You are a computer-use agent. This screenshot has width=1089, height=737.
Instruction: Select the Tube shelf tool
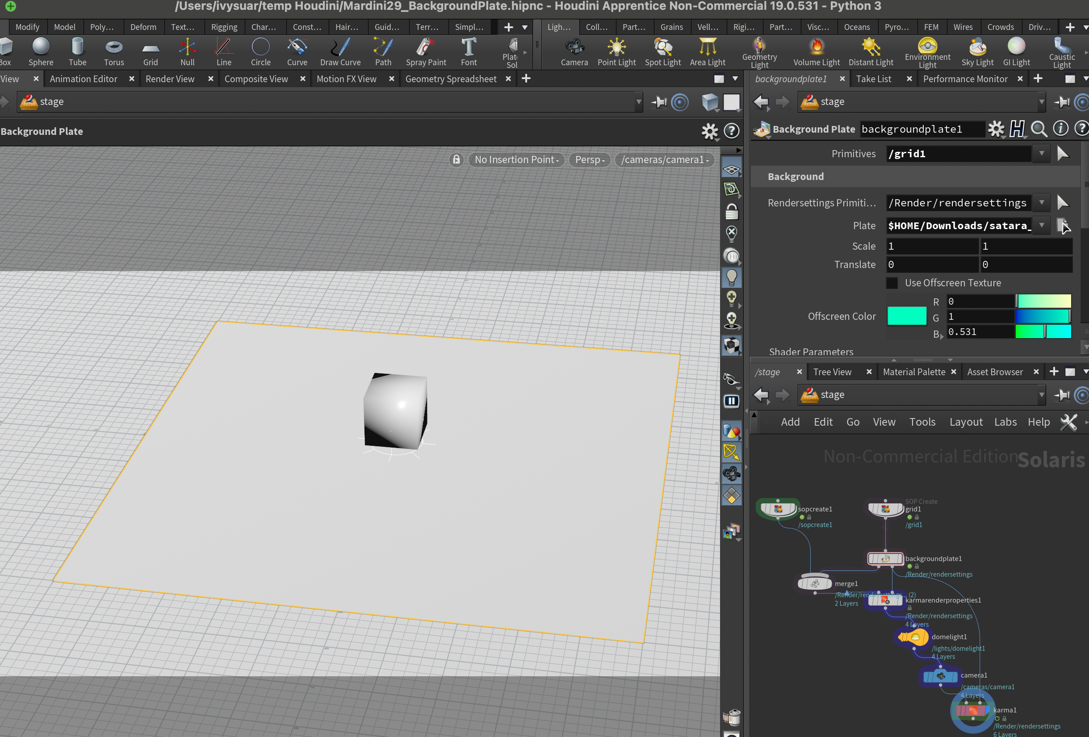77,52
